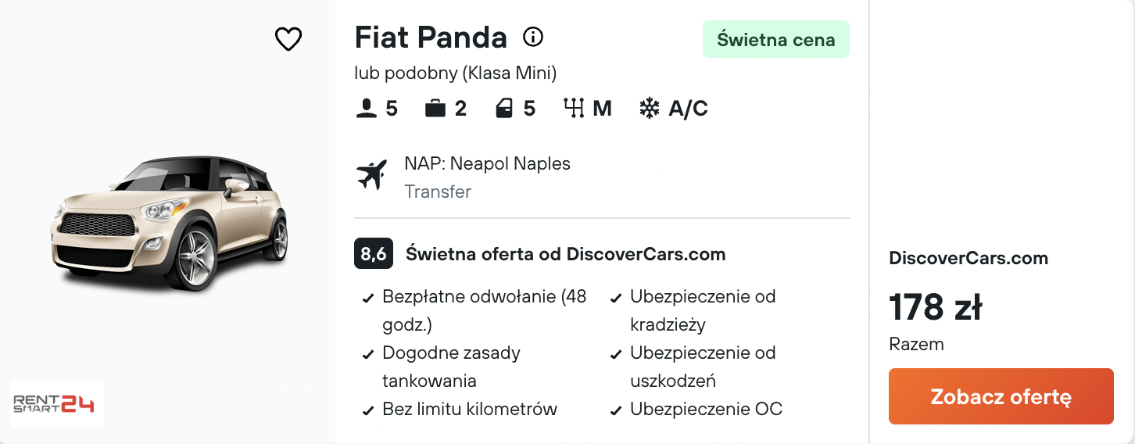The height and width of the screenshot is (444, 1135).
Task: Open info icon next to Fiat Panda
Action: [533, 37]
